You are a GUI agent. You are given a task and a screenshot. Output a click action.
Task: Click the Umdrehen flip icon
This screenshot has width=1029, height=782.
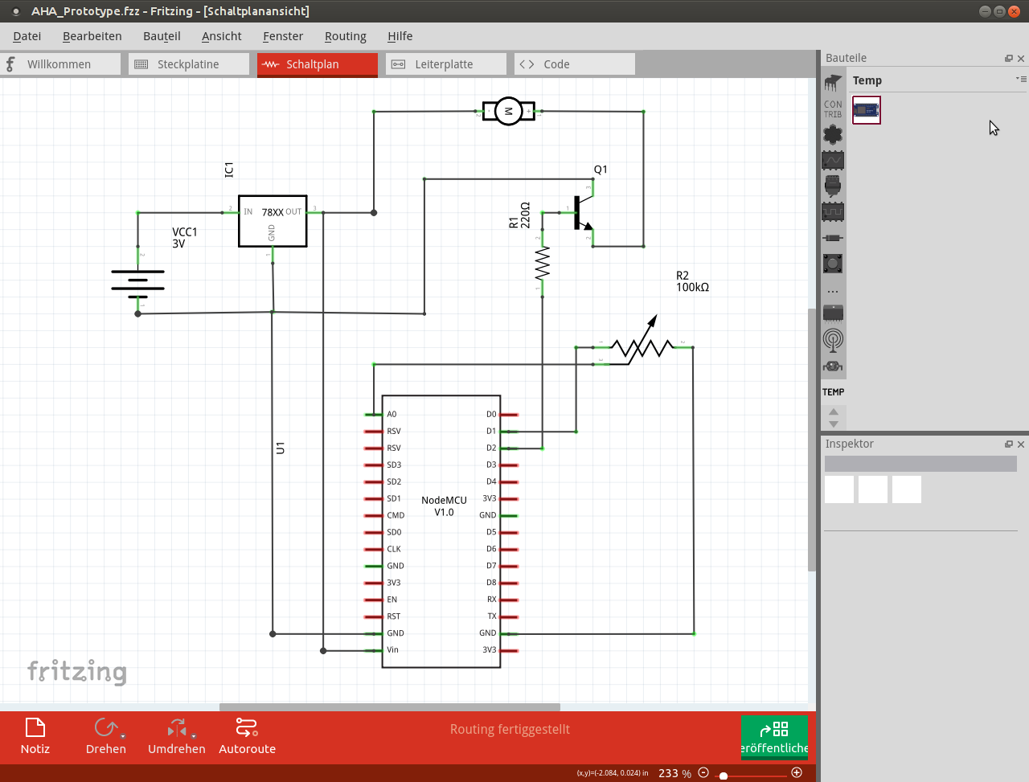tap(177, 728)
